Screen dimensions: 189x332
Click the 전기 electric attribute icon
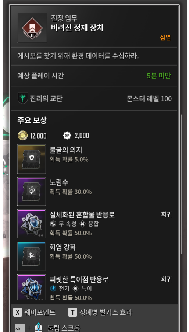53,289
